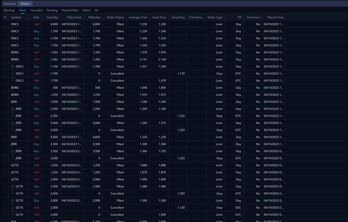
Task: Show All orders
Action: pyautogui.click(x=96, y=10)
